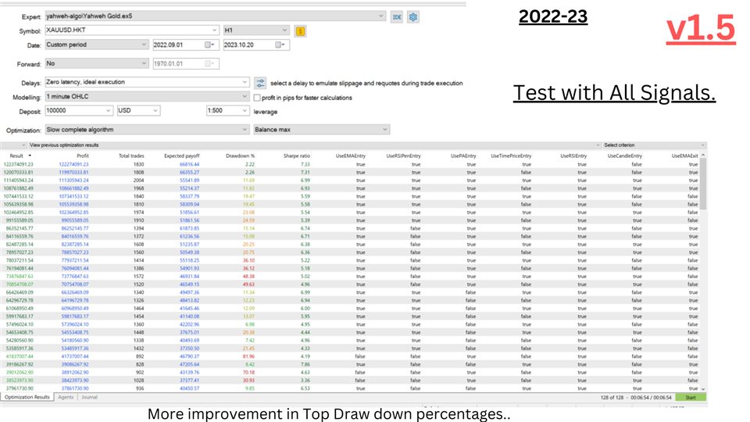The height and width of the screenshot is (422, 750).
Task: Click the custom delay settings icon
Action: pos(260,83)
